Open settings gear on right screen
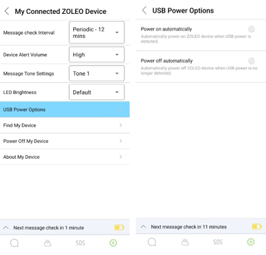 [x=251, y=242]
